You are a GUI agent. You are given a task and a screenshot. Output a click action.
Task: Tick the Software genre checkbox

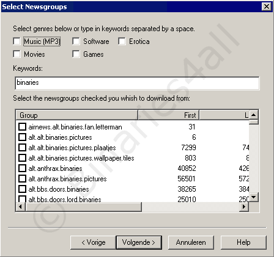tap(76, 42)
